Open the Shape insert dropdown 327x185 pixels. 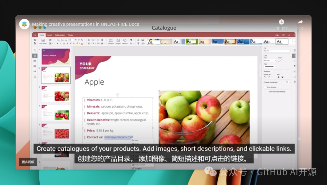(x=125, y=41)
